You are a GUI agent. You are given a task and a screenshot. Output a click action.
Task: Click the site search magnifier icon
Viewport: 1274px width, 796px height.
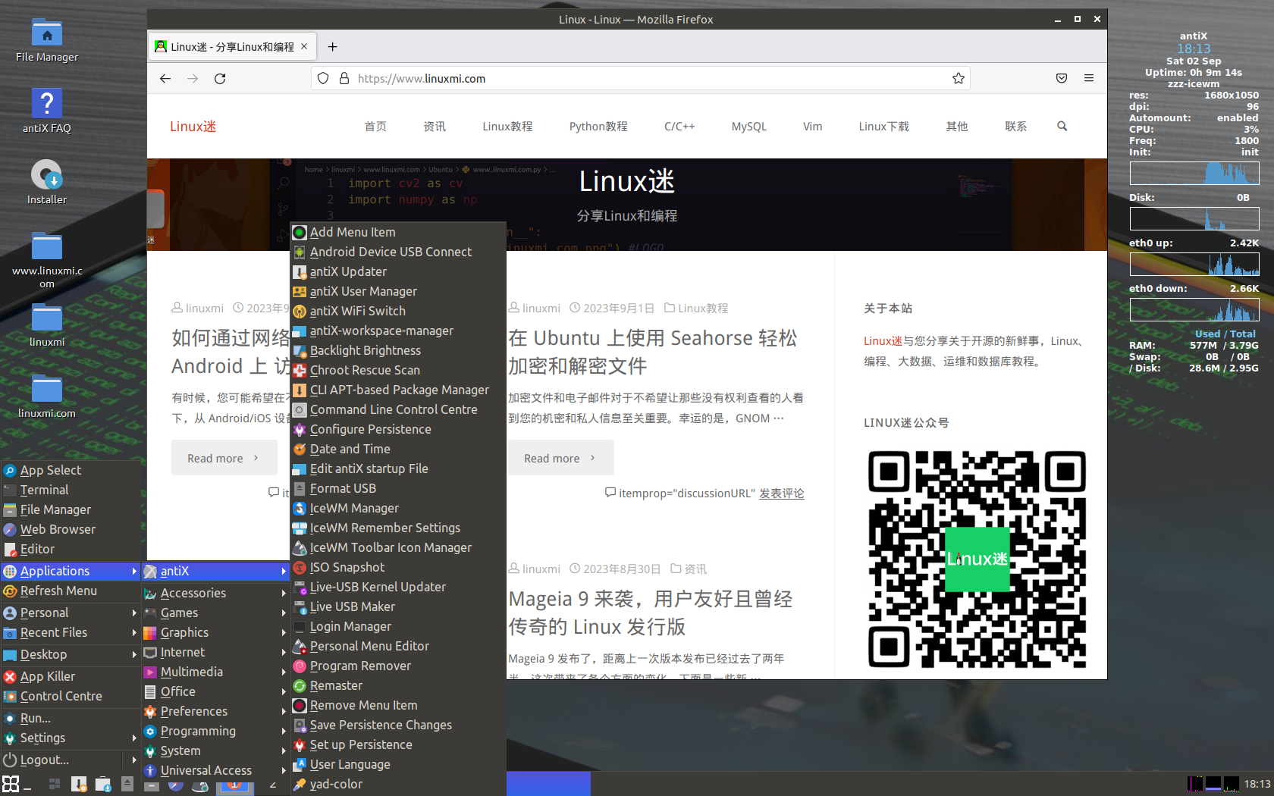(x=1062, y=126)
